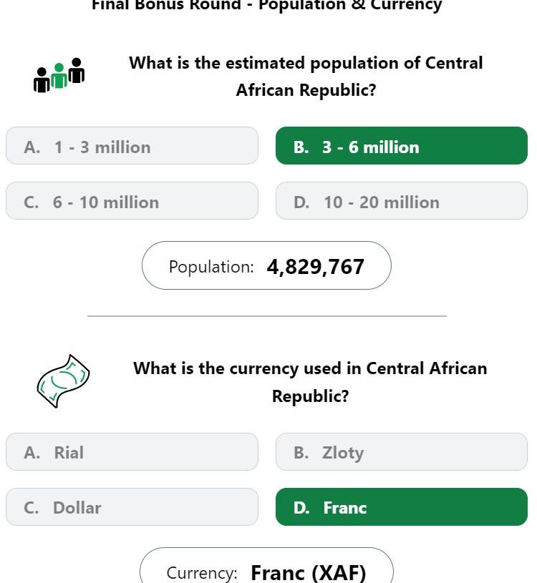This screenshot has height=583, width=537.
Task: Select answer B. 3 - 6 million
Action: (x=402, y=146)
